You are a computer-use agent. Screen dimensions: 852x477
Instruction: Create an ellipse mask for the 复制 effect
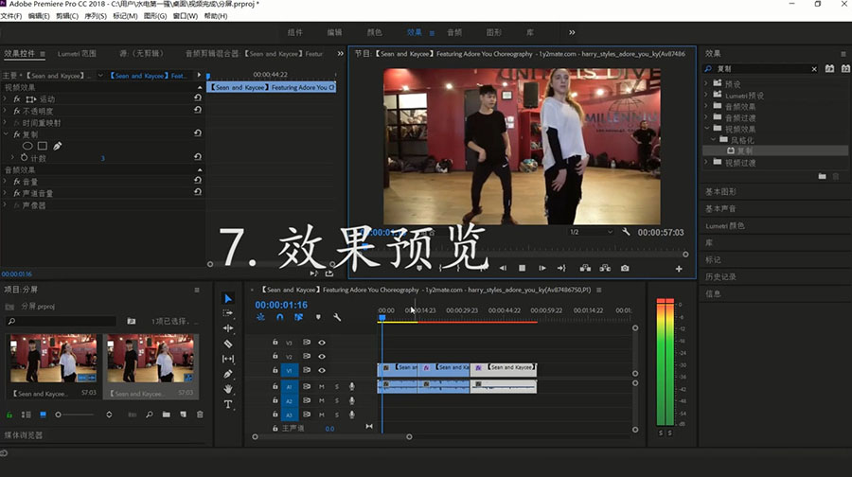point(27,146)
